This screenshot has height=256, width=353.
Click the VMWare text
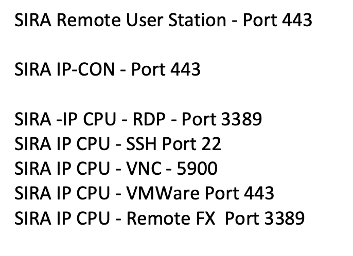pos(163,193)
